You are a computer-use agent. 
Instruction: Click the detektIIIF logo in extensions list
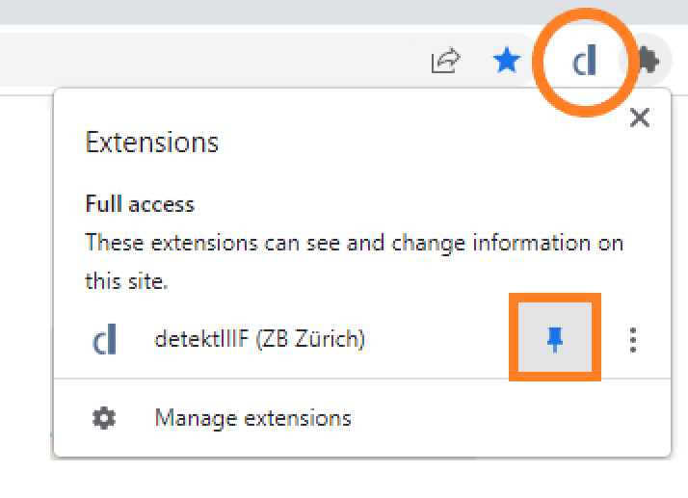(104, 339)
